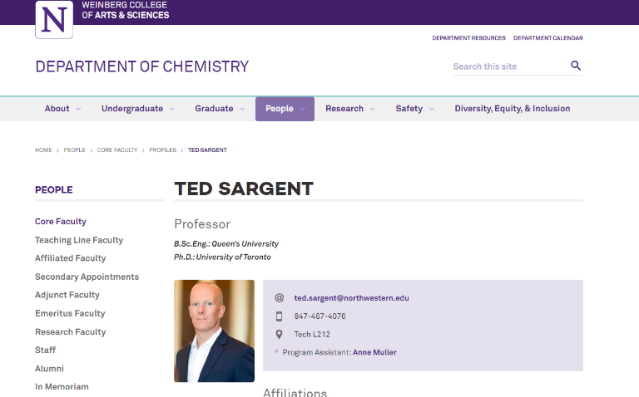This screenshot has width=639, height=397.
Task: Click Ted Sargent's profile photo
Action: (x=215, y=331)
